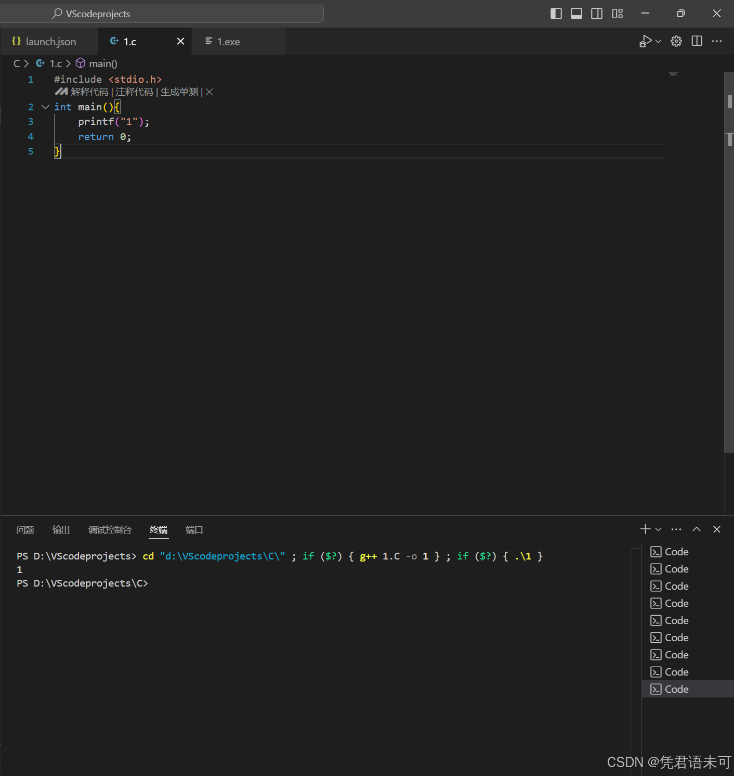Open new terminal profile dropdown

point(658,529)
